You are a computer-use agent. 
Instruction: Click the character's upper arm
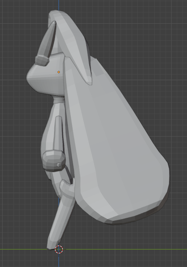(x=58, y=133)
